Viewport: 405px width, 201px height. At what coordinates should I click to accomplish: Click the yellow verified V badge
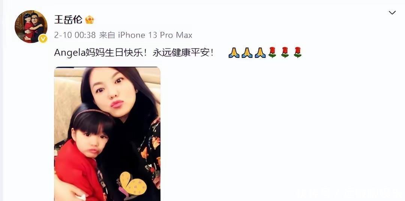pos(43,39)
